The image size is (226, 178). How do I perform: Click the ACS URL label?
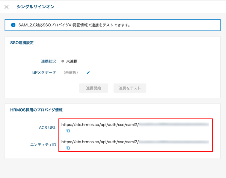pyautogui.click(x=47, y=128)
